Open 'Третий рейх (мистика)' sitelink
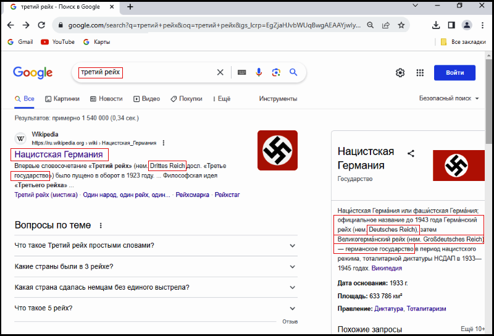Image resolution: width=494 pixels, height=336 pixels. click(x=46, y=195)
